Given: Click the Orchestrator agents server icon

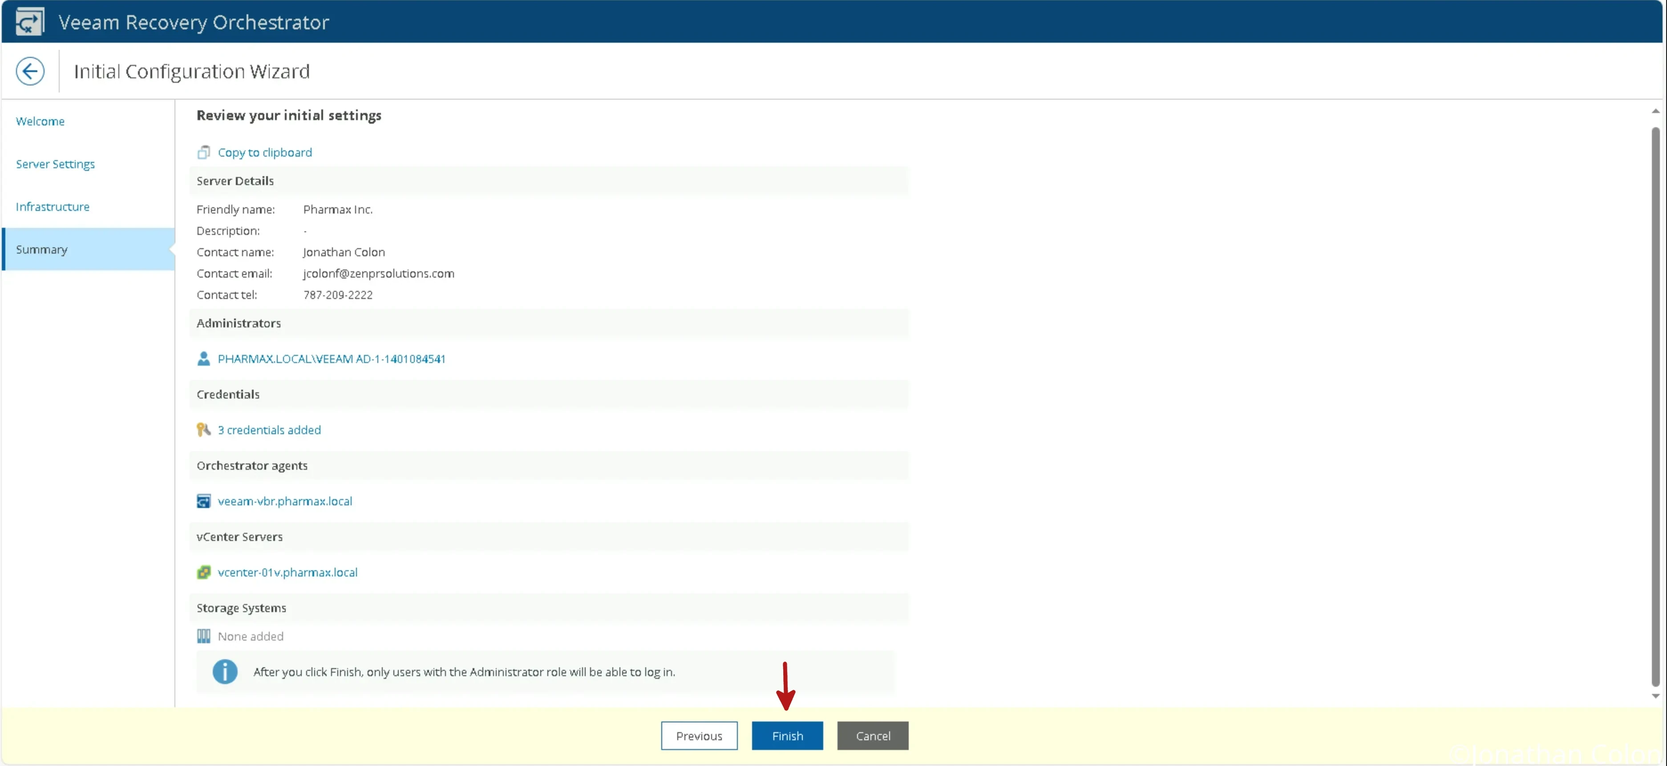Looking at the screenshot, I should [x=204, y=500].
